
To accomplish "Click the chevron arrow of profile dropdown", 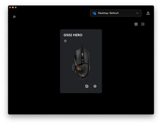I will pos(137,13).
